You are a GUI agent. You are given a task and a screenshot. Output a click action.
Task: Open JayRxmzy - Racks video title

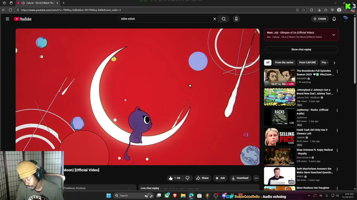tap(312, 112)
